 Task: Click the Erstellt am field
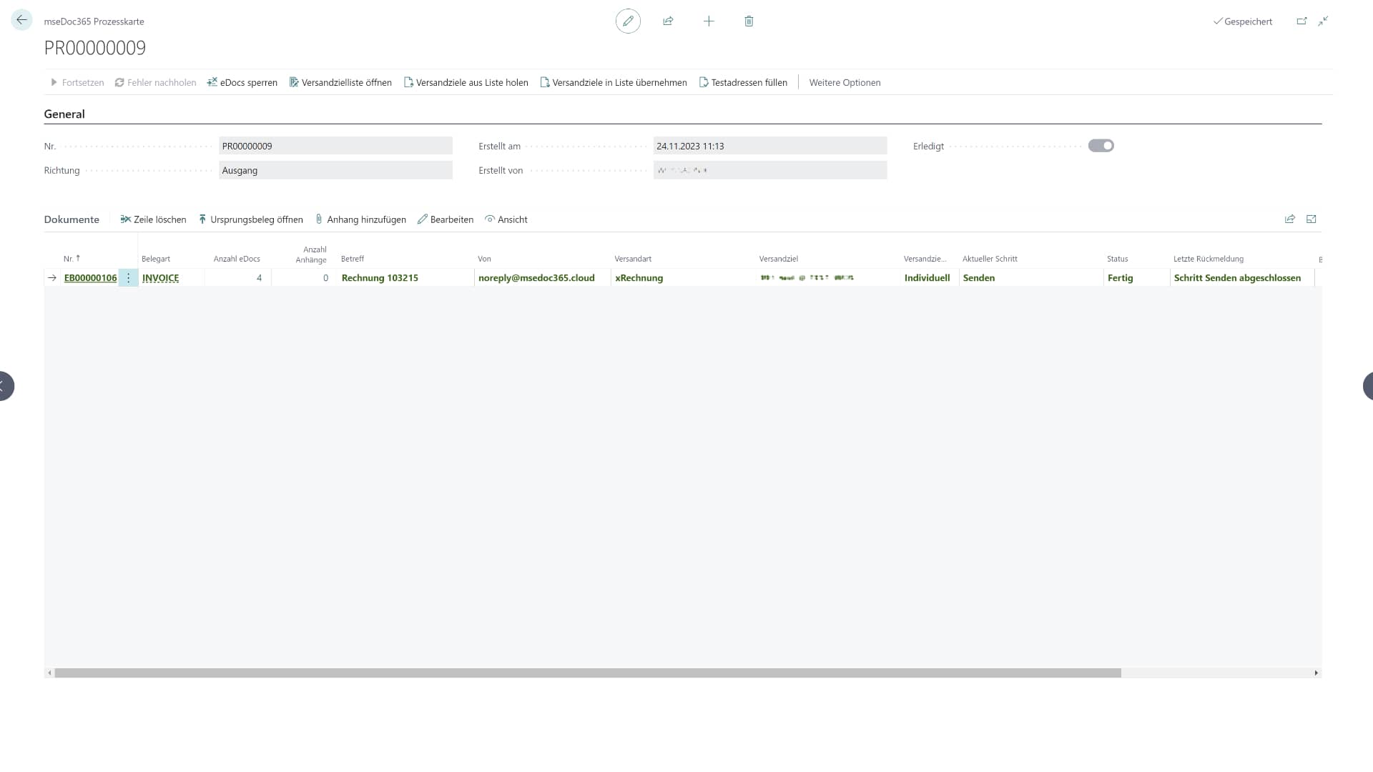pos(769,146)
